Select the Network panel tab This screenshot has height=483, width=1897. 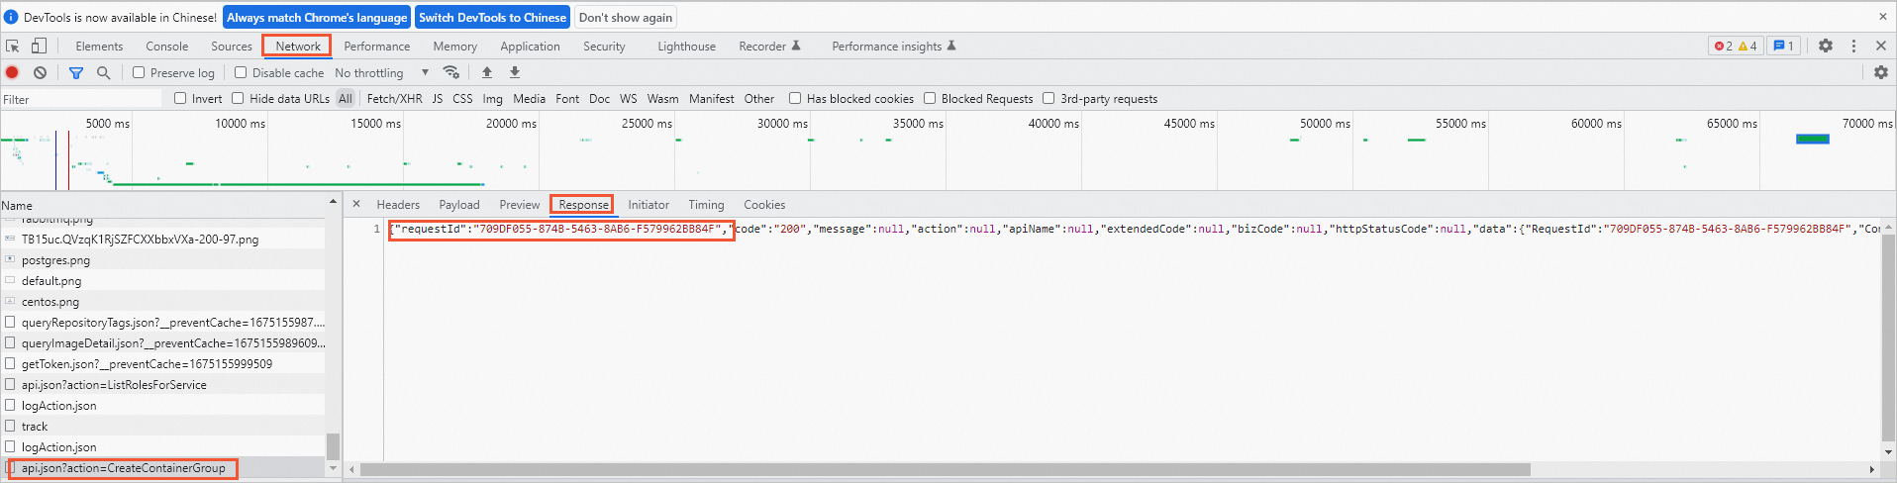point(297,46)
